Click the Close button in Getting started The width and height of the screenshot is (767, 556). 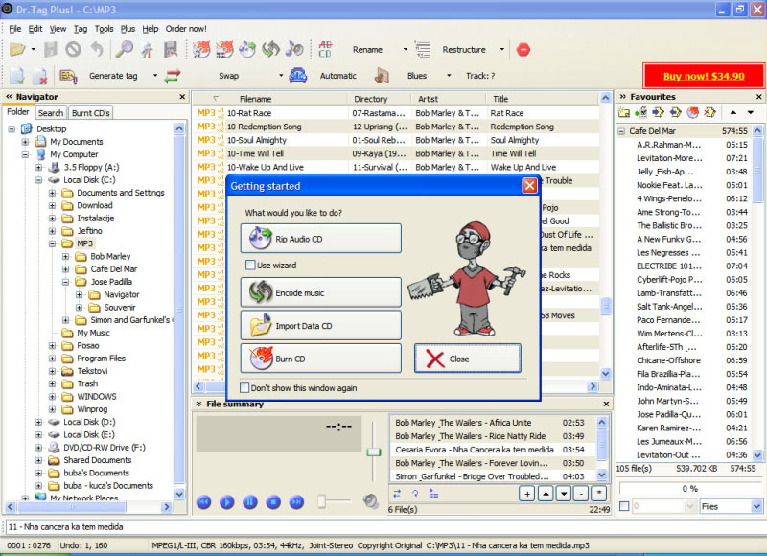coord(468,359)
